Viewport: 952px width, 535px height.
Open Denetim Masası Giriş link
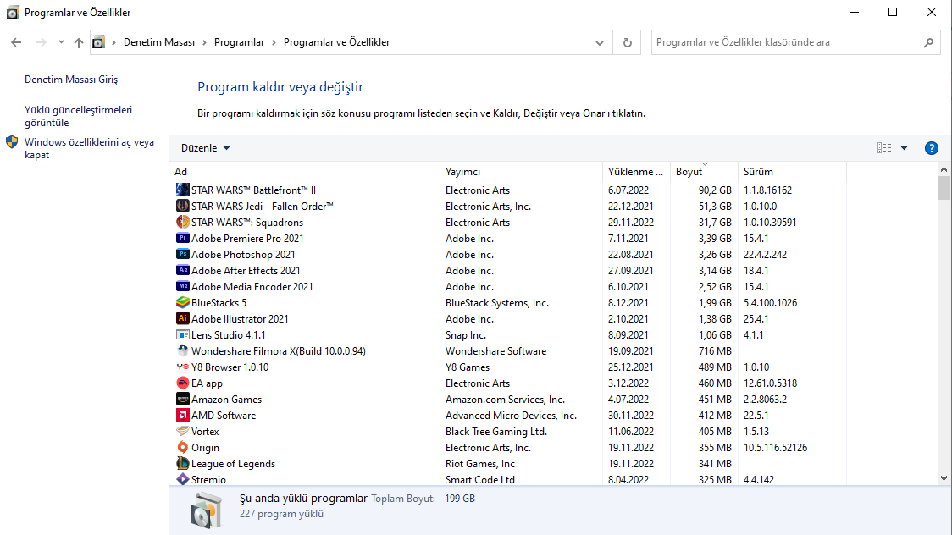pos(71,80)
